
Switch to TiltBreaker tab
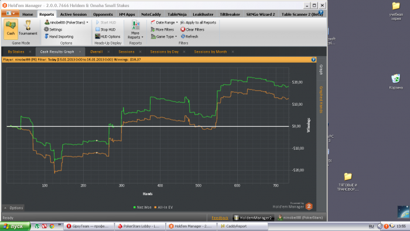[230, 15]
